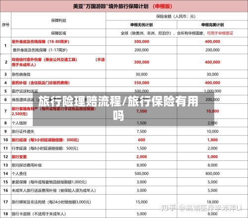248x218 pixels.
Task: Select the 申根完美计划 column header
Action: point(212,25)
